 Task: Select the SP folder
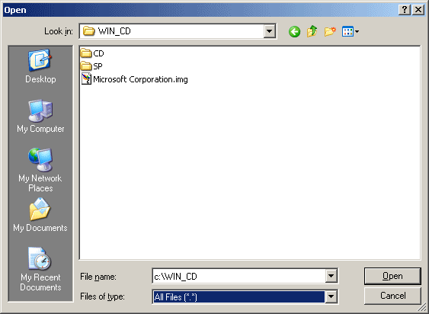point(91,66)
